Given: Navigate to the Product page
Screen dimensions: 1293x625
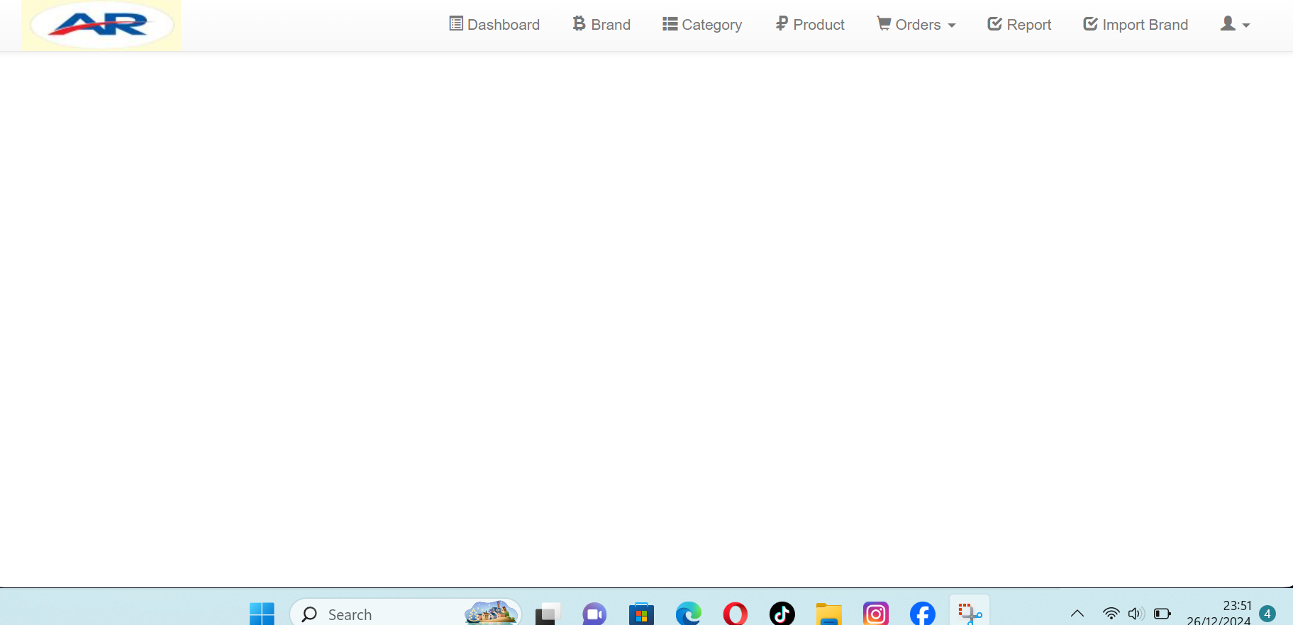Looking at the screenshot, I should point(810,25).
